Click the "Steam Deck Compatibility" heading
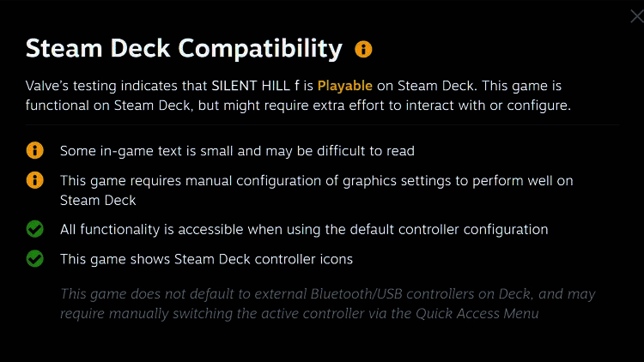The image size is (644, 362). (184, 48)
